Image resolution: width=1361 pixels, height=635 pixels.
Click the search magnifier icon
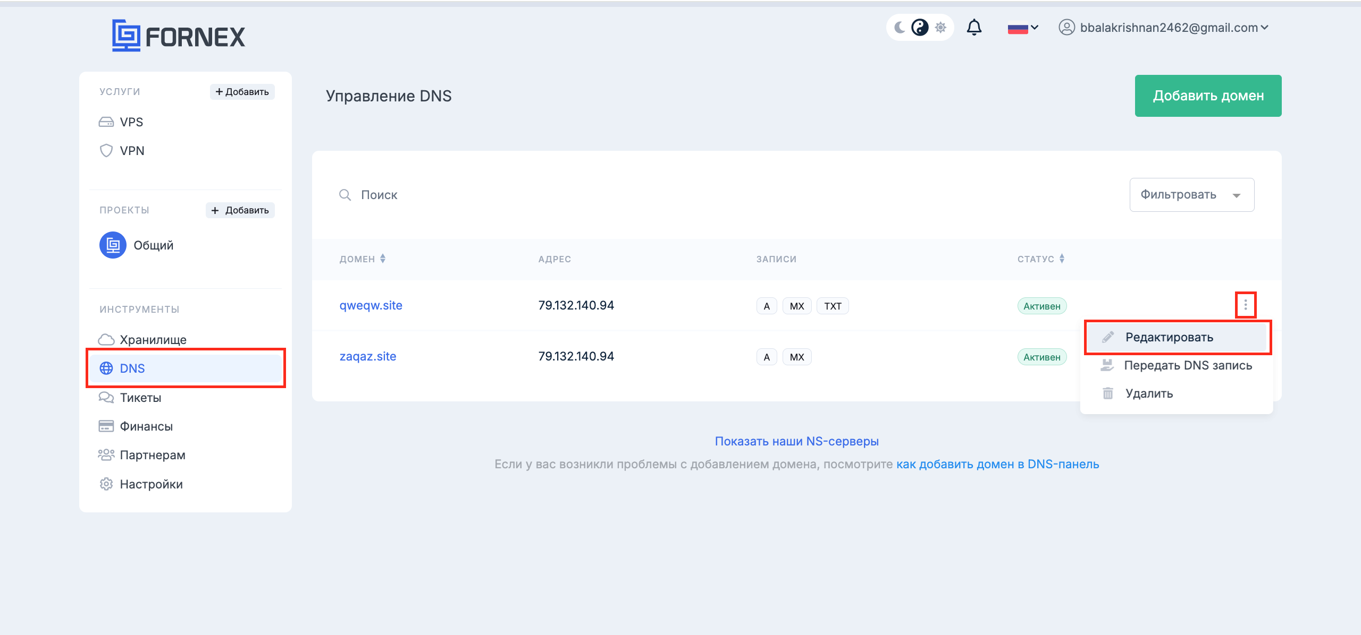(345, 195)
